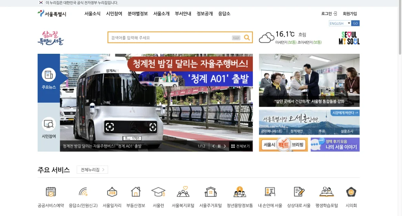The height and width of the screenshot is (216, 402).
Task: Open the 평생학습포털 book icon
Action: pyautogui.click(x=327, y=192)
